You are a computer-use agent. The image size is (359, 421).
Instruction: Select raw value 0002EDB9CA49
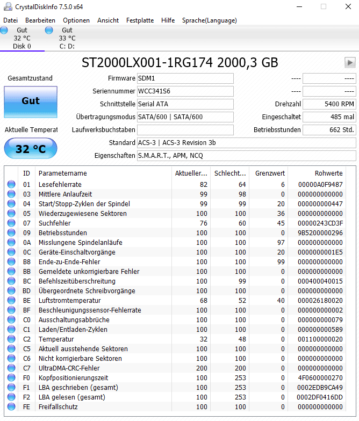click(320, 388)
